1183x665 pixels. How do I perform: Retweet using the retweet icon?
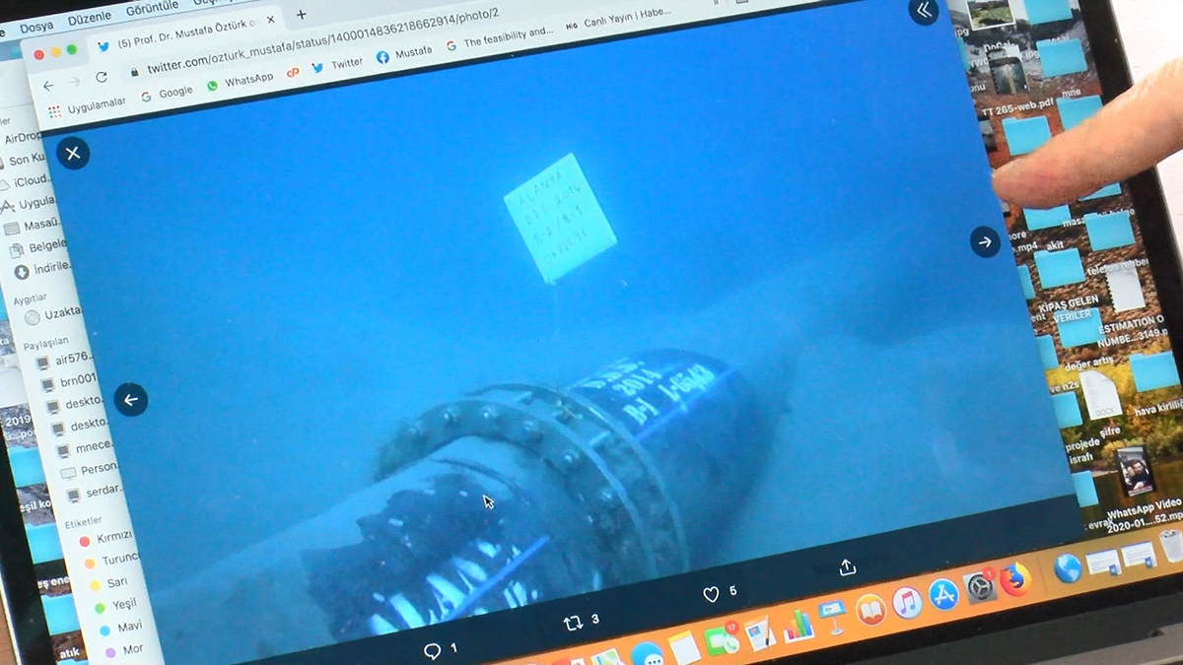click(572, 623)
